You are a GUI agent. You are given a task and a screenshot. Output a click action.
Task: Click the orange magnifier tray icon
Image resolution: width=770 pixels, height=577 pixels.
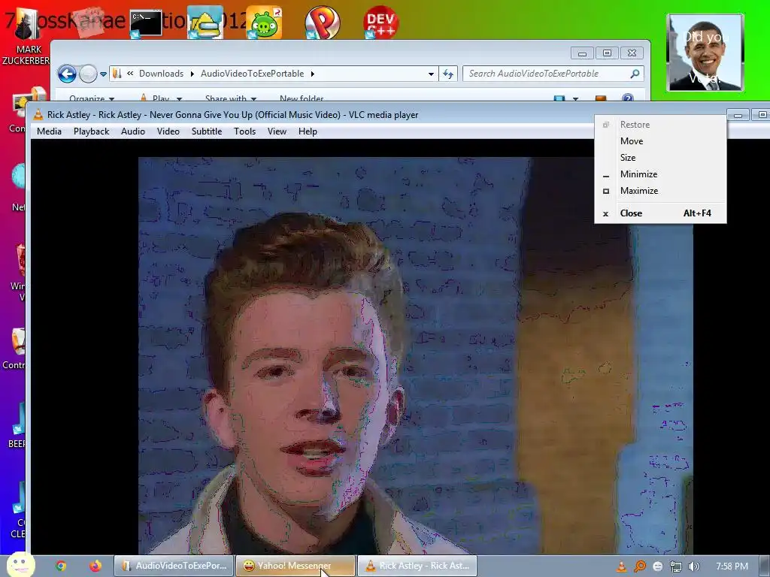click(639, 566)
